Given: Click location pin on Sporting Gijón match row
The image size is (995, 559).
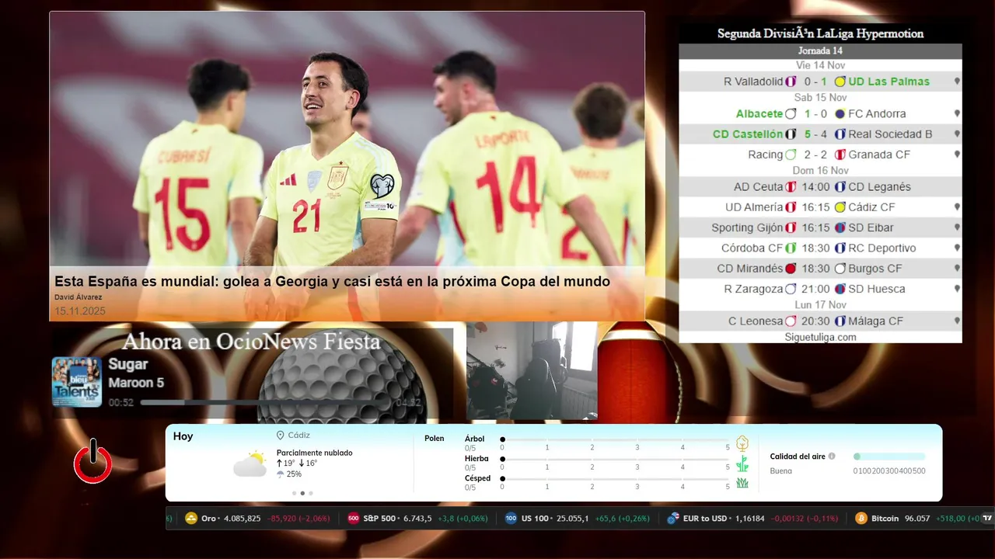Looking at the screenshot, I should click(957, 227).
